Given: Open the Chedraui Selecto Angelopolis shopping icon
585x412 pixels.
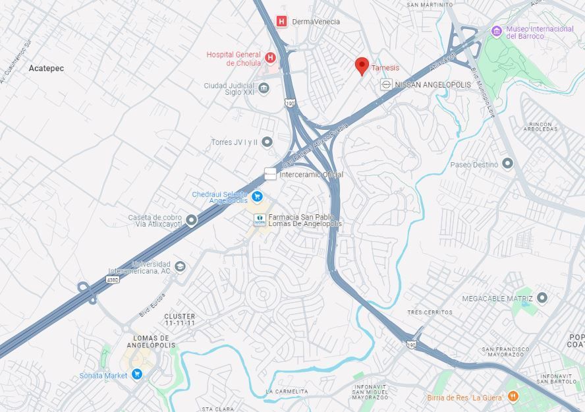Looking at the screenshot, I should pyautogui.click(x=257, y=196).
